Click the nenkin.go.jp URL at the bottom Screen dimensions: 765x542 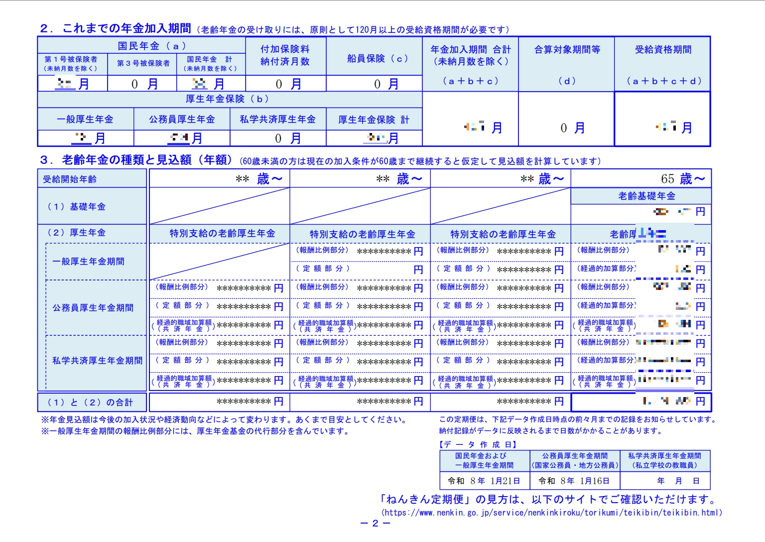(x=551, y=513)
